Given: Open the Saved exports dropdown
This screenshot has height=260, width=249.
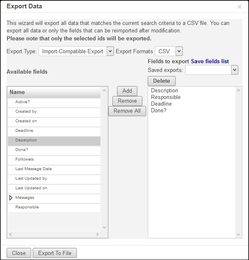Looking at the screenshot, I should [x=212, y=70].
